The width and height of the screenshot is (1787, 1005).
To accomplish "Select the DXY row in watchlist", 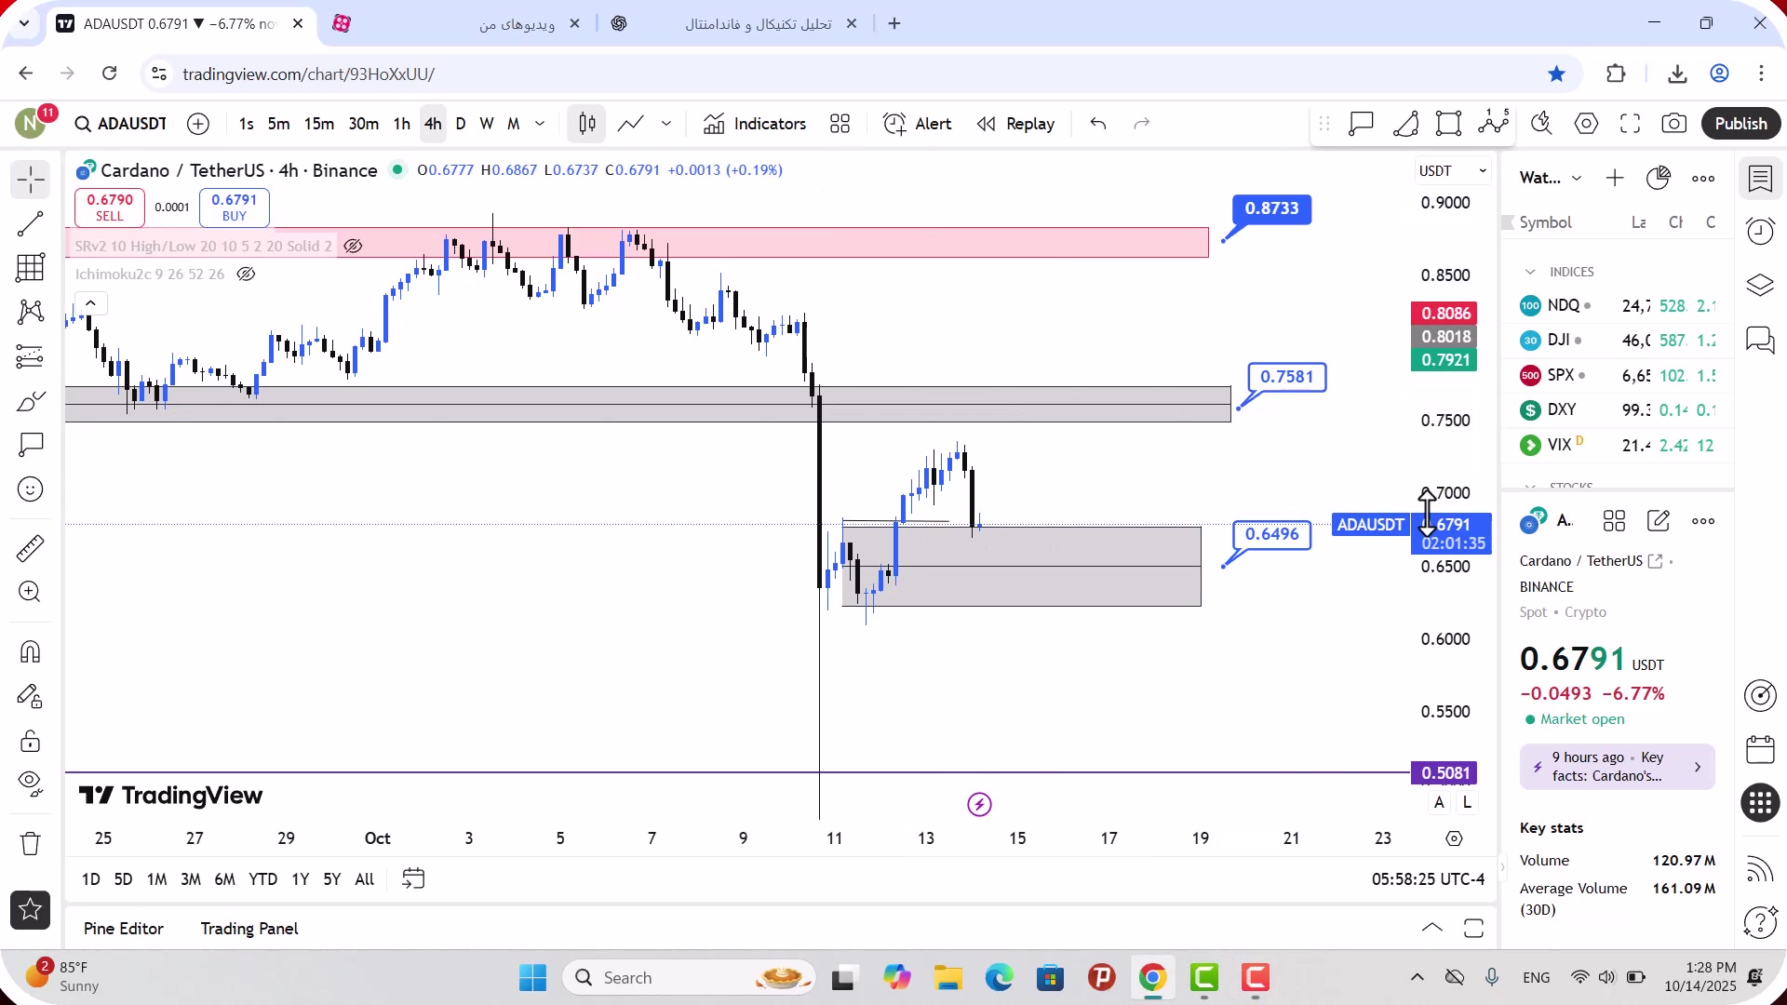I will (x=1618, y=409).
